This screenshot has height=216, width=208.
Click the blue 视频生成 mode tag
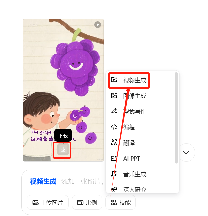click(x=43, y=181)
